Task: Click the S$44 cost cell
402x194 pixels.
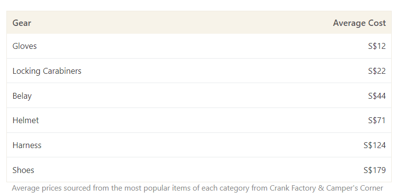Action: click(x=377, y=96)
